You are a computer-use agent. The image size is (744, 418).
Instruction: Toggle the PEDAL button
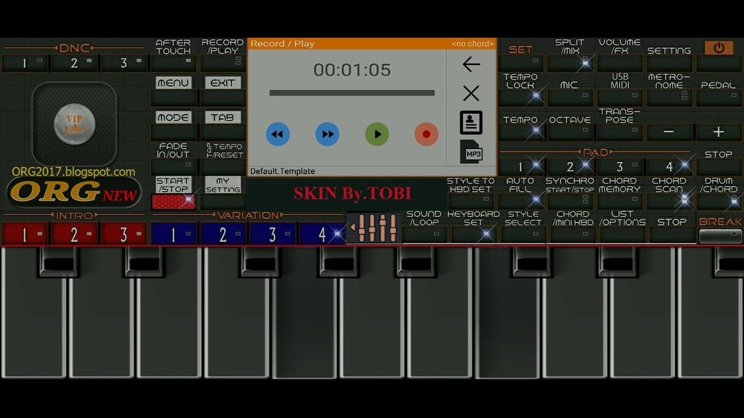point(718,97)
